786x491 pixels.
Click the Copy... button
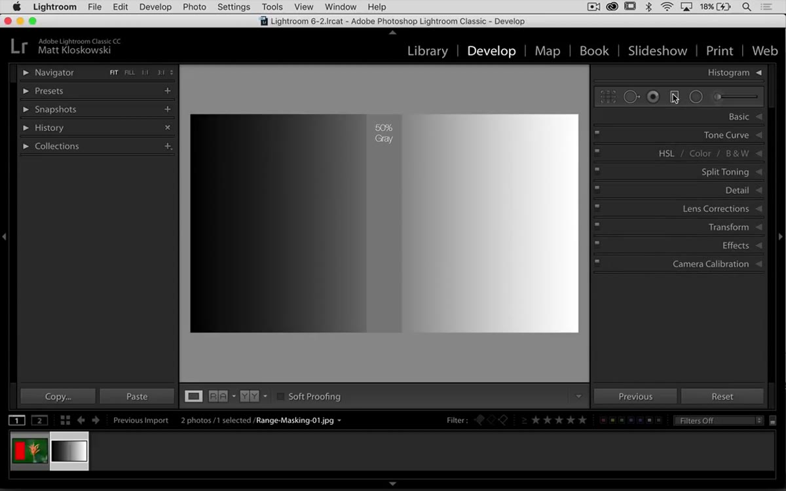coord(58,396)
